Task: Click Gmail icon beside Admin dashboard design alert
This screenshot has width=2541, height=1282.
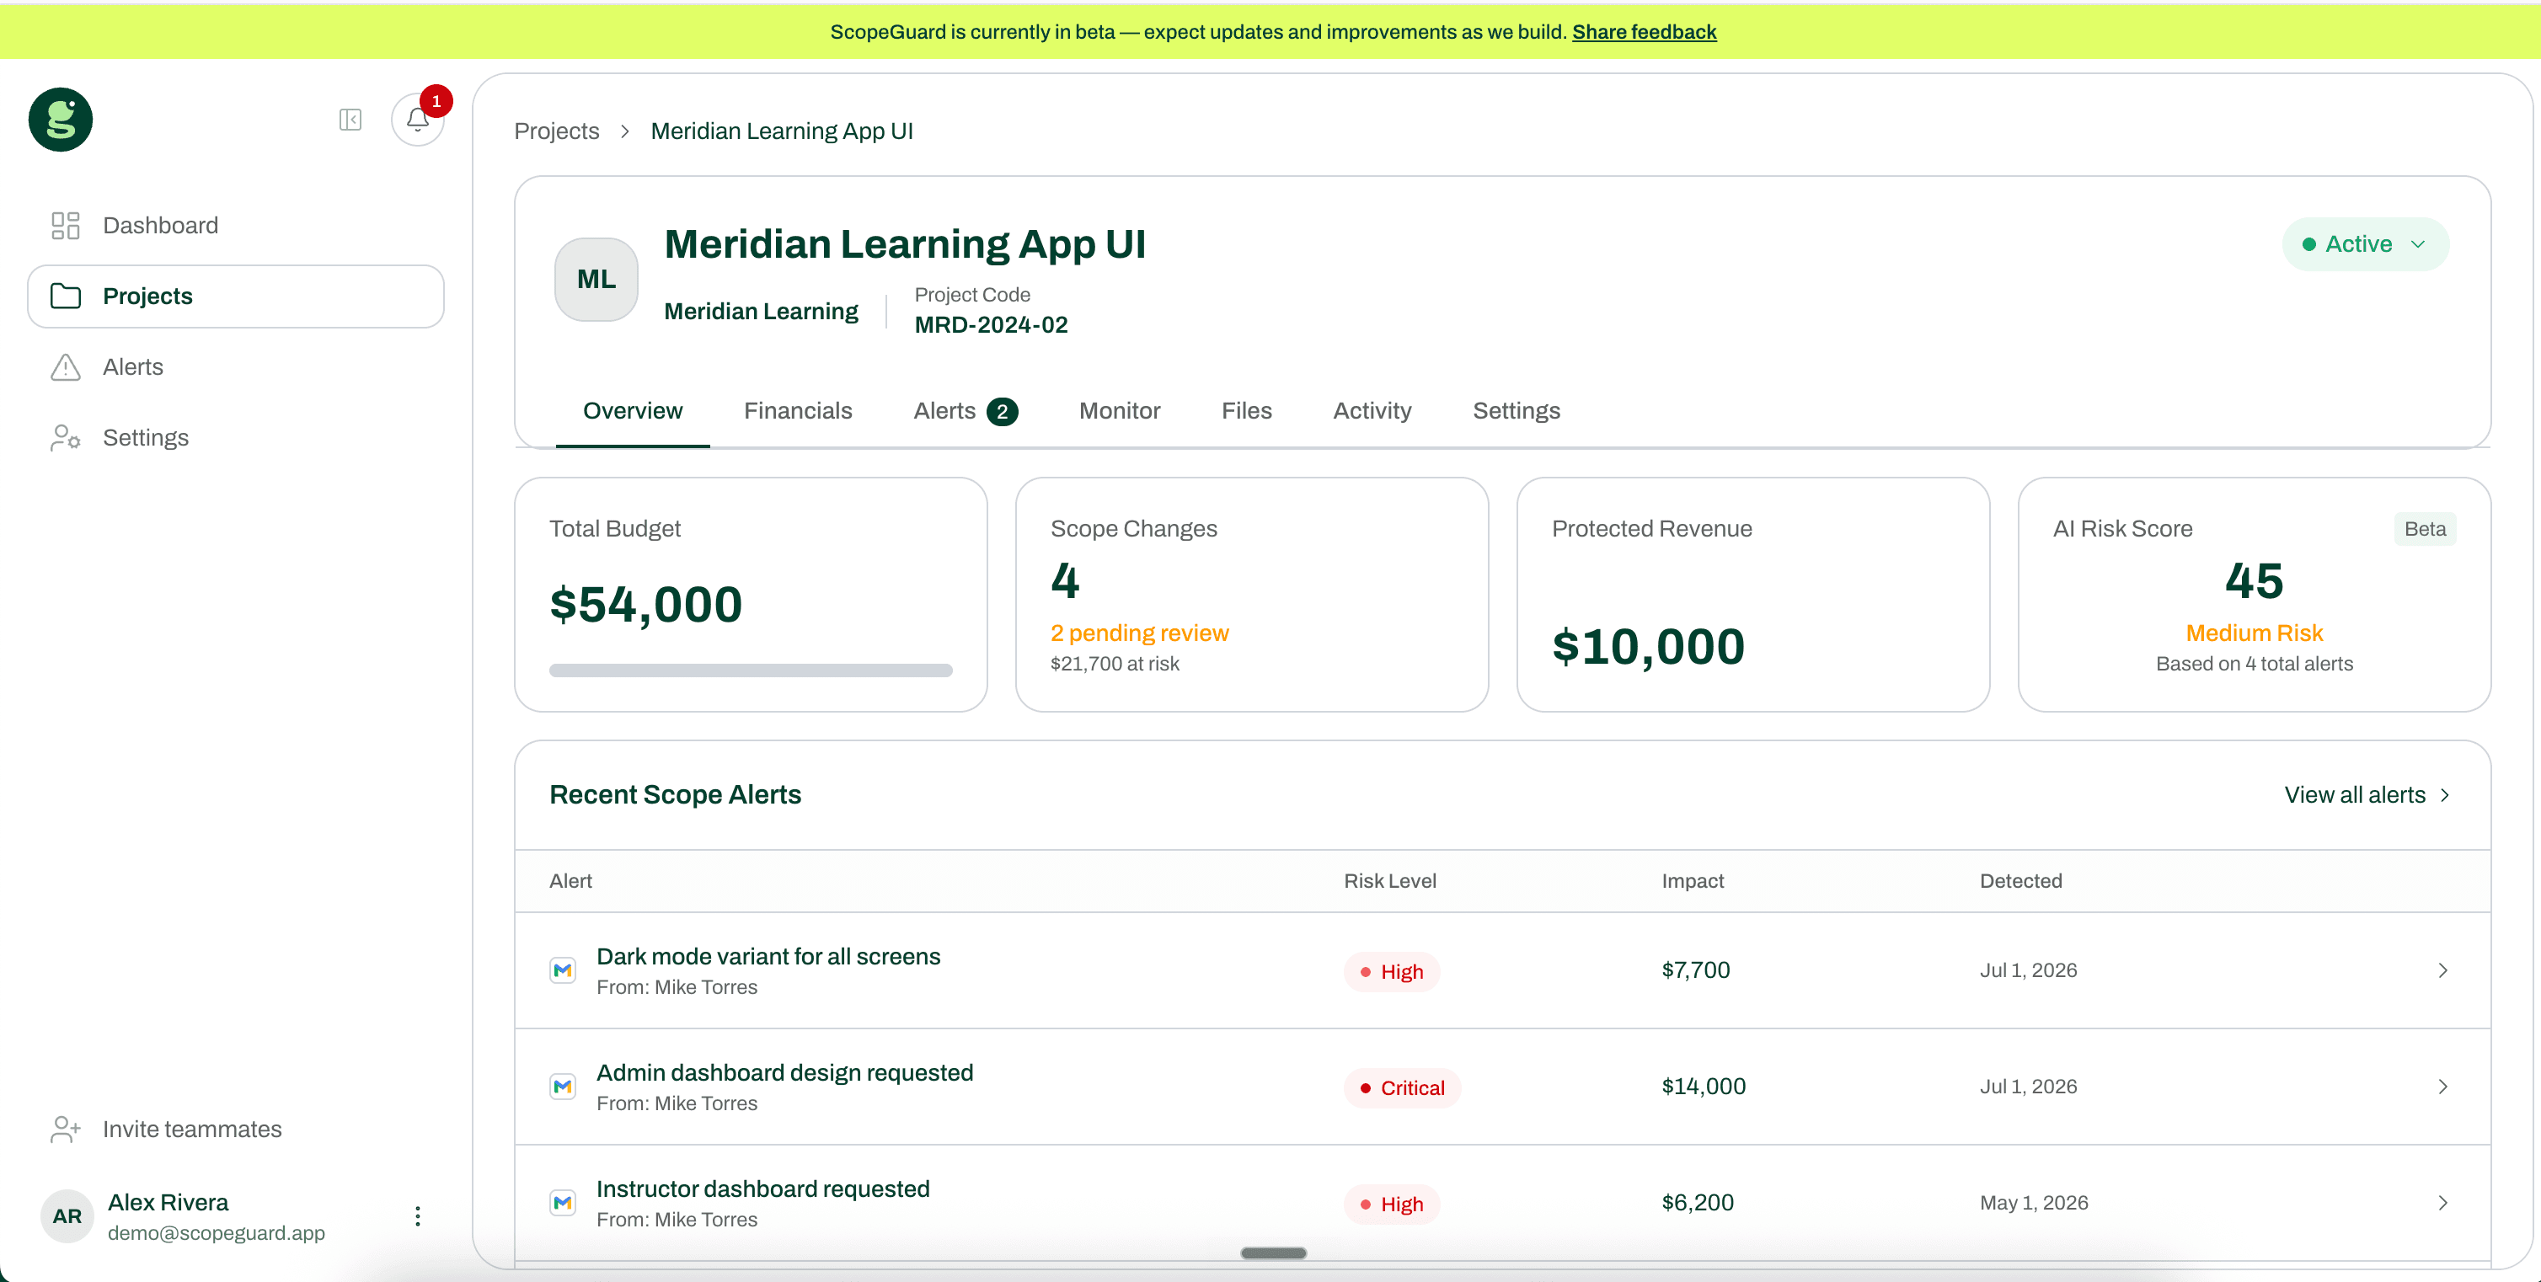Action: pyautogui.click(x=562, y=1087)
